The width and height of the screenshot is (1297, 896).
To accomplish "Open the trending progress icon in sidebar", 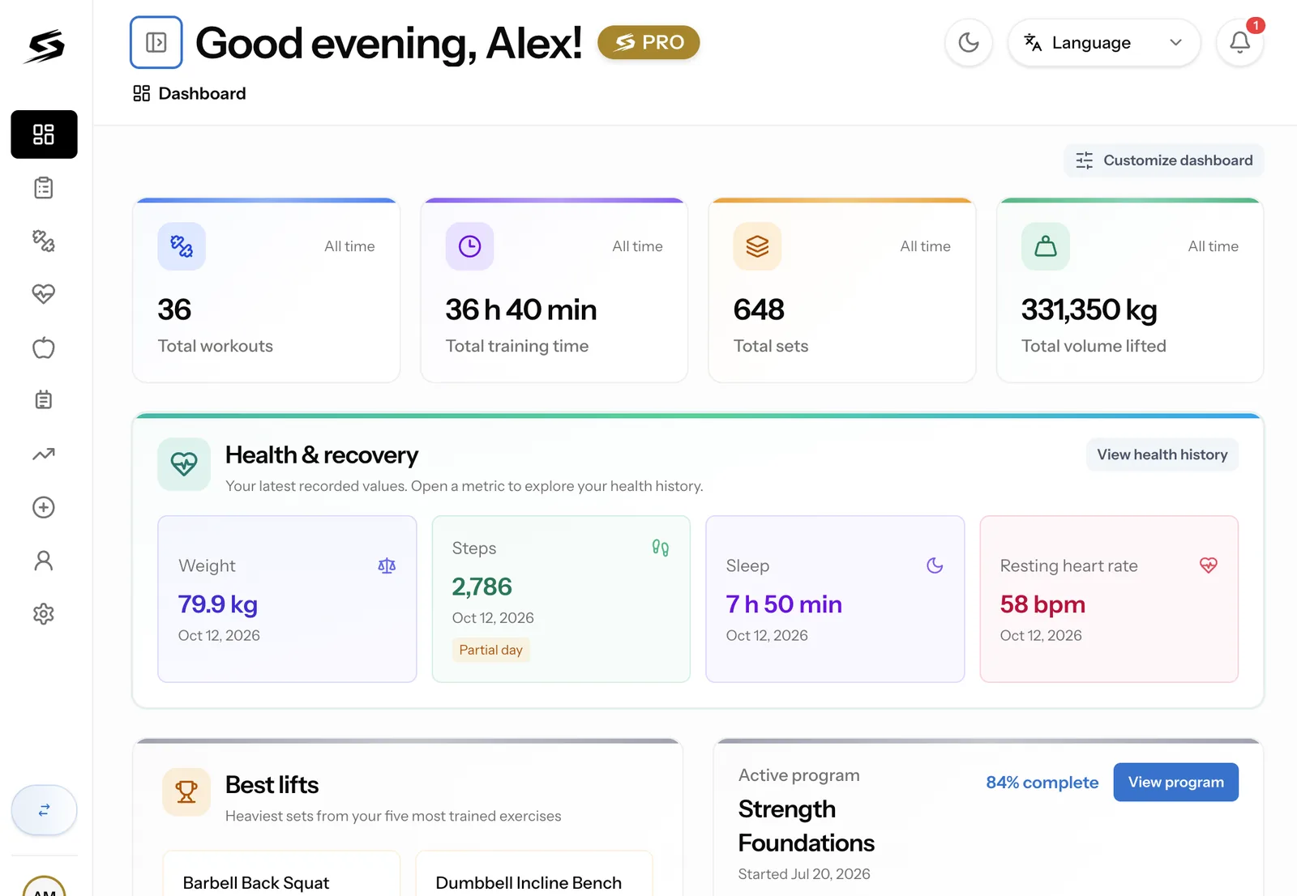I will tap(44, 454).
